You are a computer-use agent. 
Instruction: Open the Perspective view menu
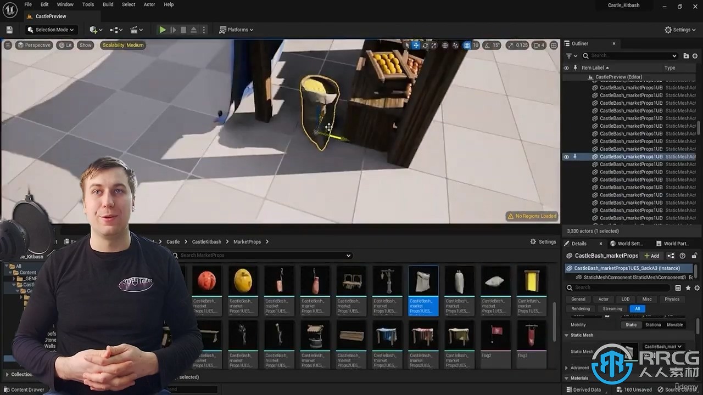[34, 45]
